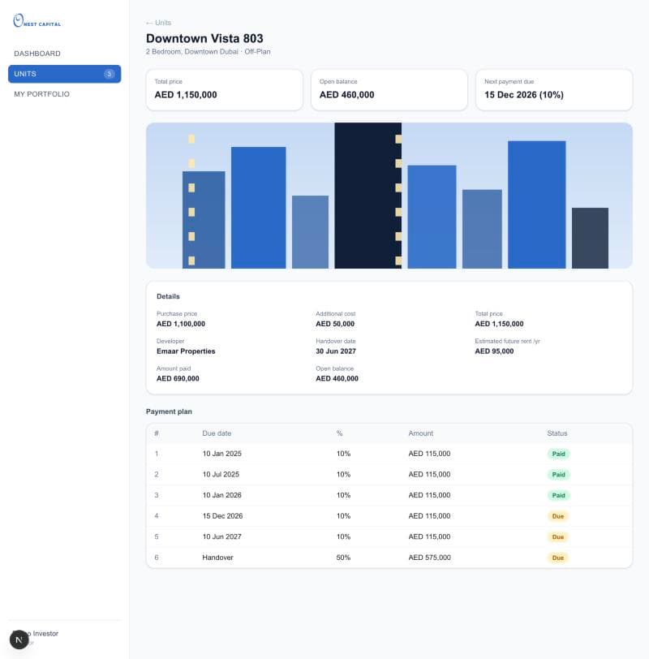
Task: Click the AED 575,000 handover amount
Action: click(429, 558)
